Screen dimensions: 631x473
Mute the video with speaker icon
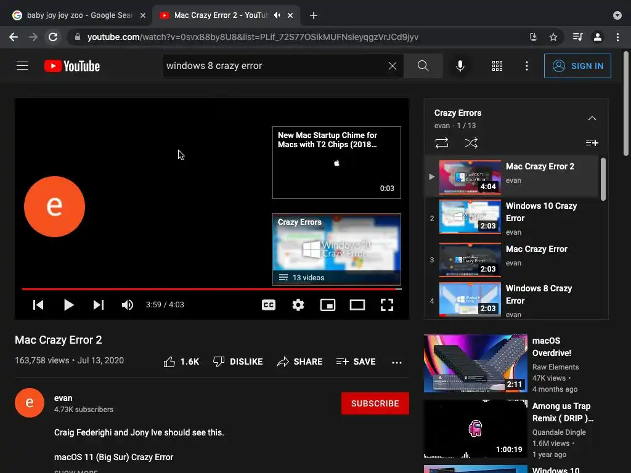(x=127, y=305)
